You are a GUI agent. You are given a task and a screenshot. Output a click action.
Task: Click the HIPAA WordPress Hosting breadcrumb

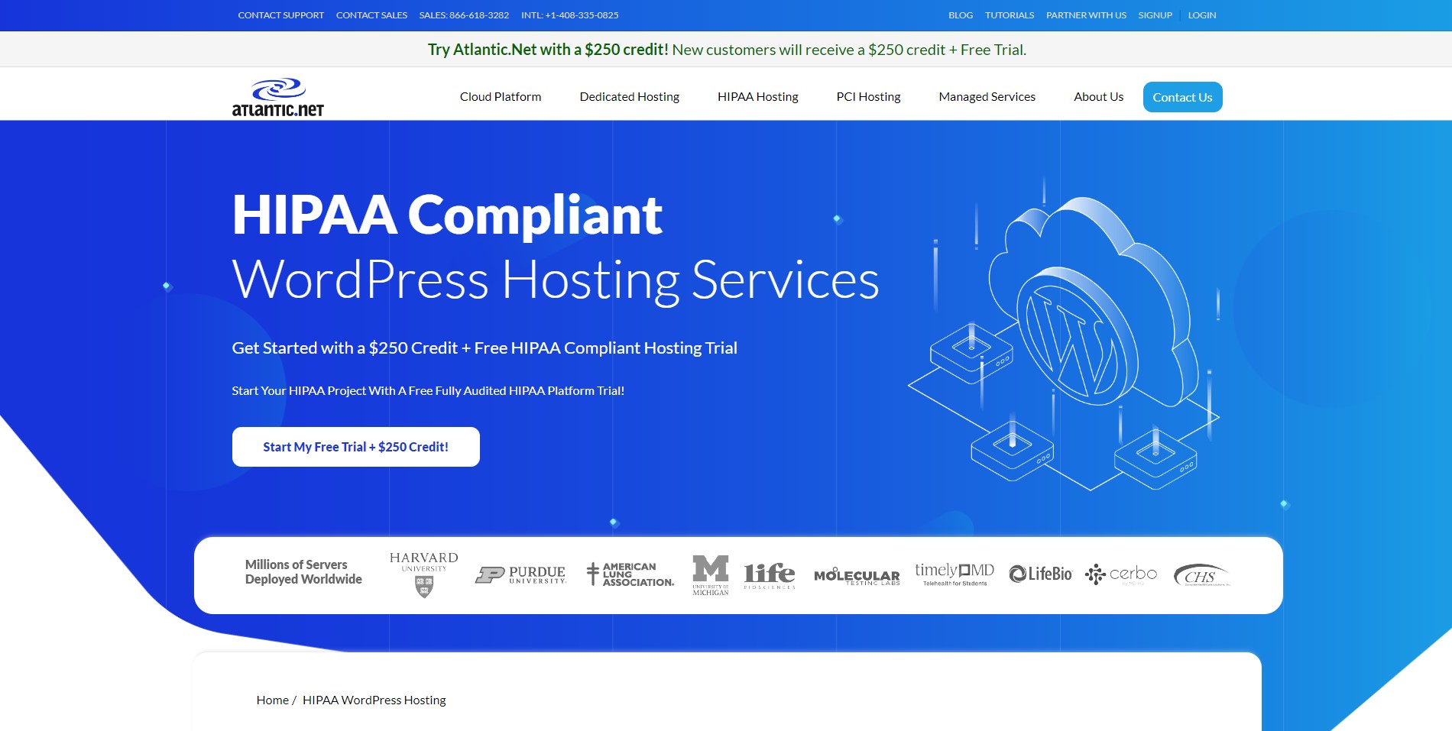[374, 700]
